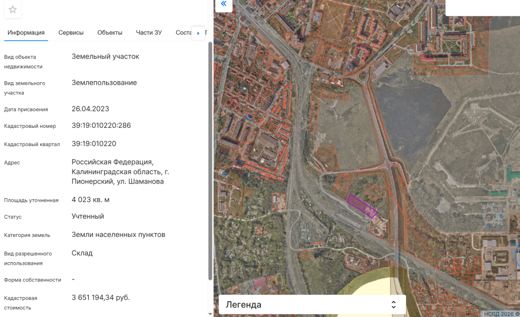Click the area value 4 023 кв. м
Viewport: 520px width, 317px height.
point(90,199)
